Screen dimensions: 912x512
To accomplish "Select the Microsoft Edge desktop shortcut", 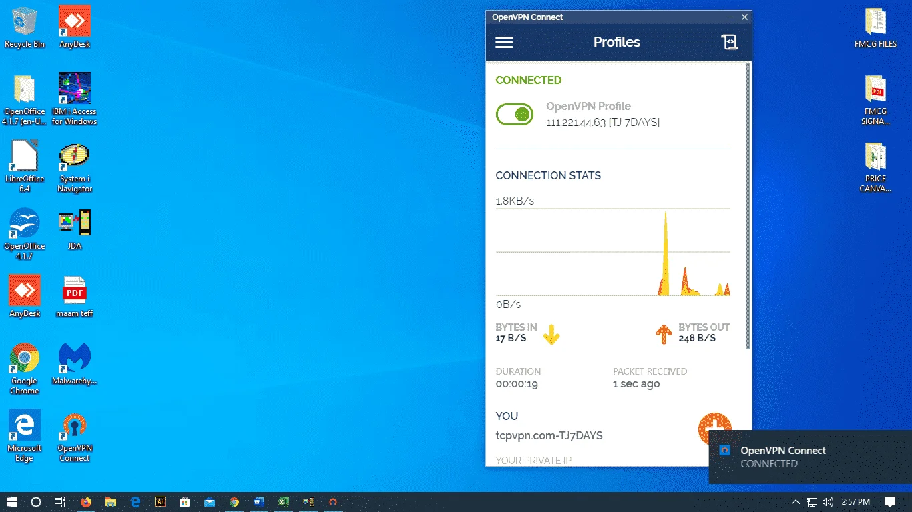I will point(25,436).
